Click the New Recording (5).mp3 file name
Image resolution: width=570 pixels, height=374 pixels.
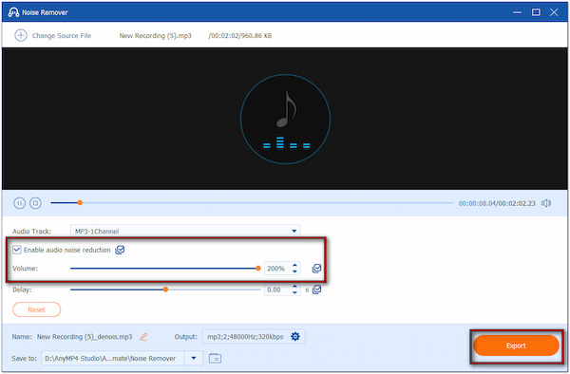coord(155,35)
